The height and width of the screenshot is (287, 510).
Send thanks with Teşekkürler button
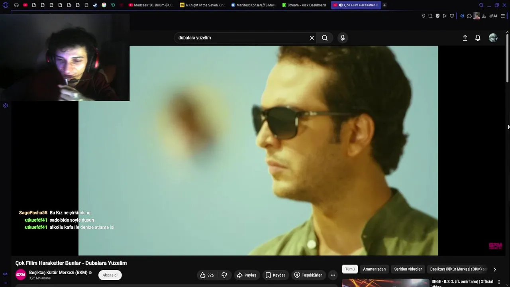click(308, 275)
